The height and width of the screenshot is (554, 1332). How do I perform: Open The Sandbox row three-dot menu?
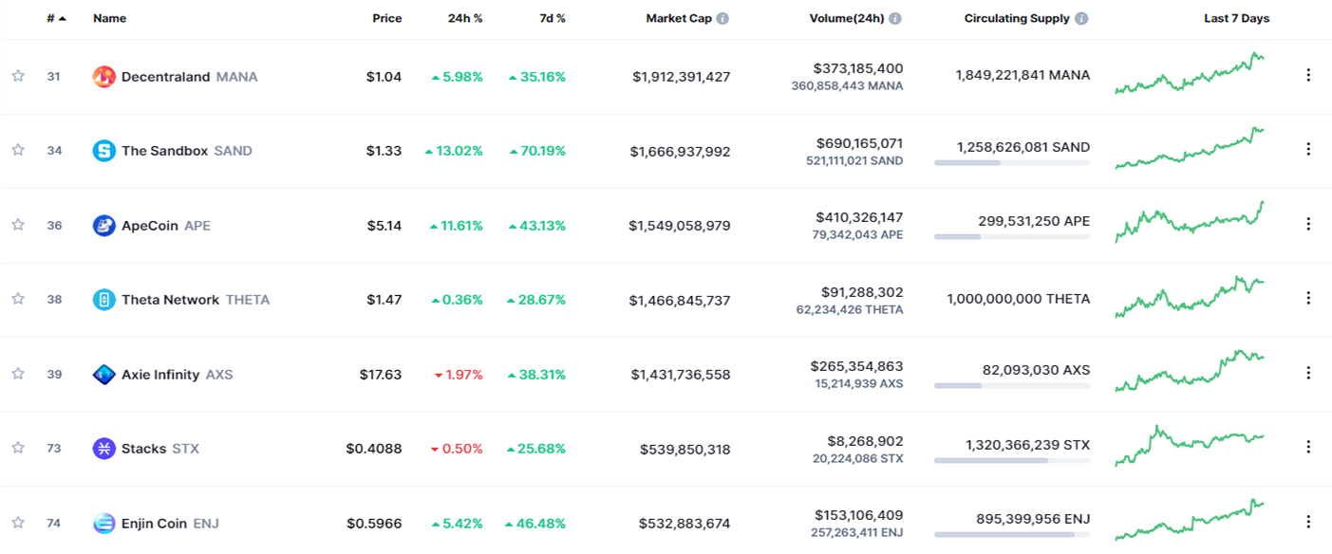tap(1308, 149)
